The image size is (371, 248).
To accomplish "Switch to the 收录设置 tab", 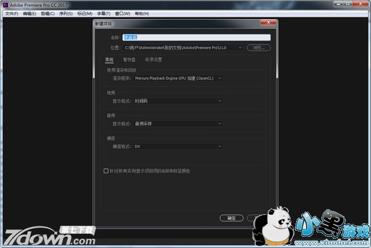I will pyautogui.click(x=153, y=60).
